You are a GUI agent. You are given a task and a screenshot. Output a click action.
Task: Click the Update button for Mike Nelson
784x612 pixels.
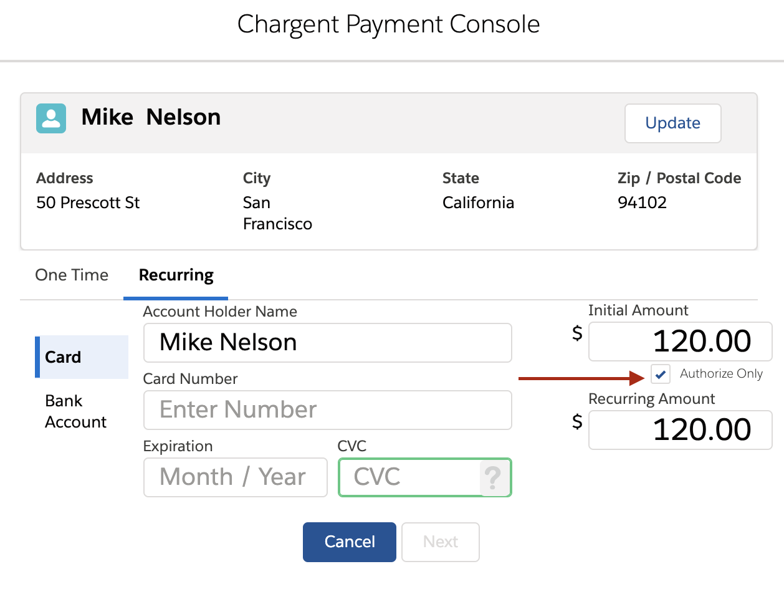(x=672, y=123)
